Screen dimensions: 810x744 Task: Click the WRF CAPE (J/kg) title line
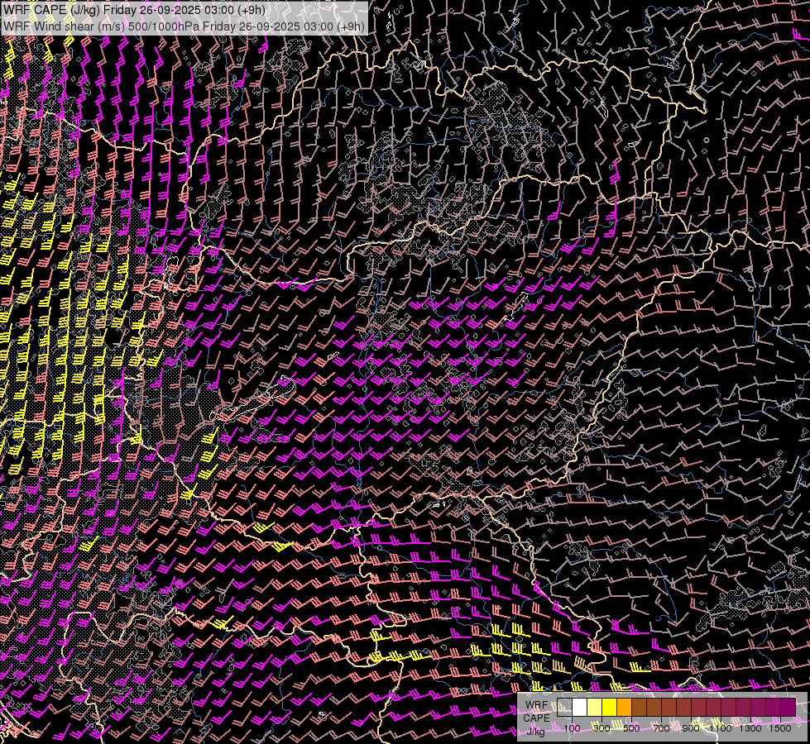134,10
